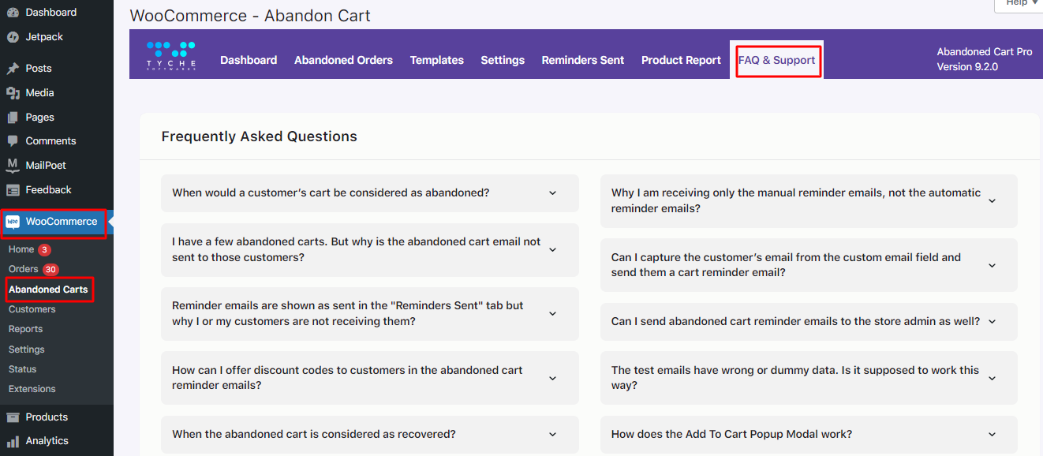
Task: Open WooCommerce Extensions submenu link
Action: tap(32, 389)
